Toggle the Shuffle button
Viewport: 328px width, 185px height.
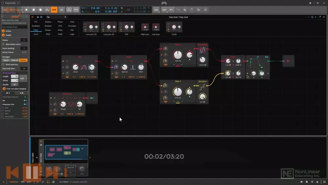[x=14, y=85]
